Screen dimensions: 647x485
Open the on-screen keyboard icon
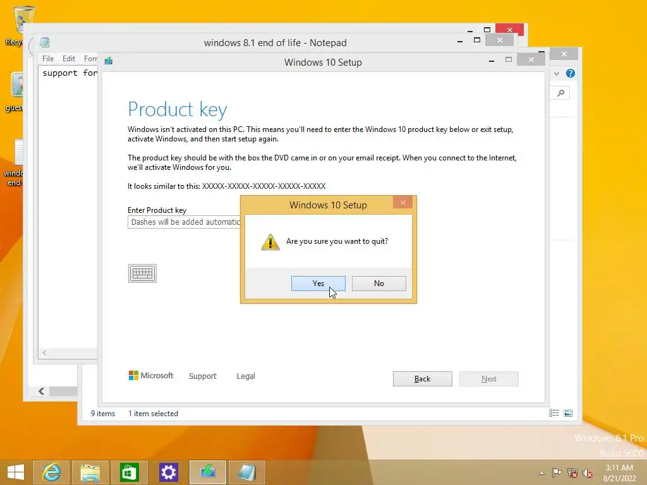coord(142,273)
